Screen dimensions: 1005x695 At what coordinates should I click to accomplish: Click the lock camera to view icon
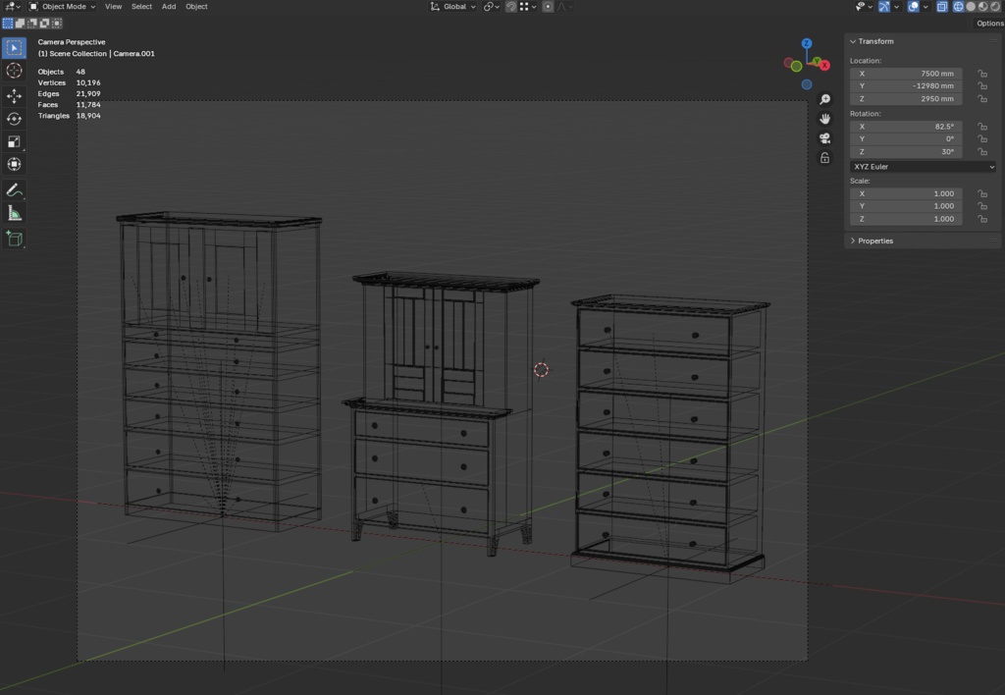point(824,158)
